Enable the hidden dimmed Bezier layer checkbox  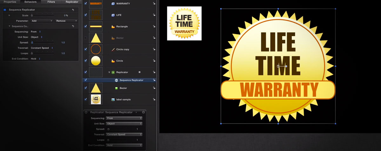(x=86, y=38)
